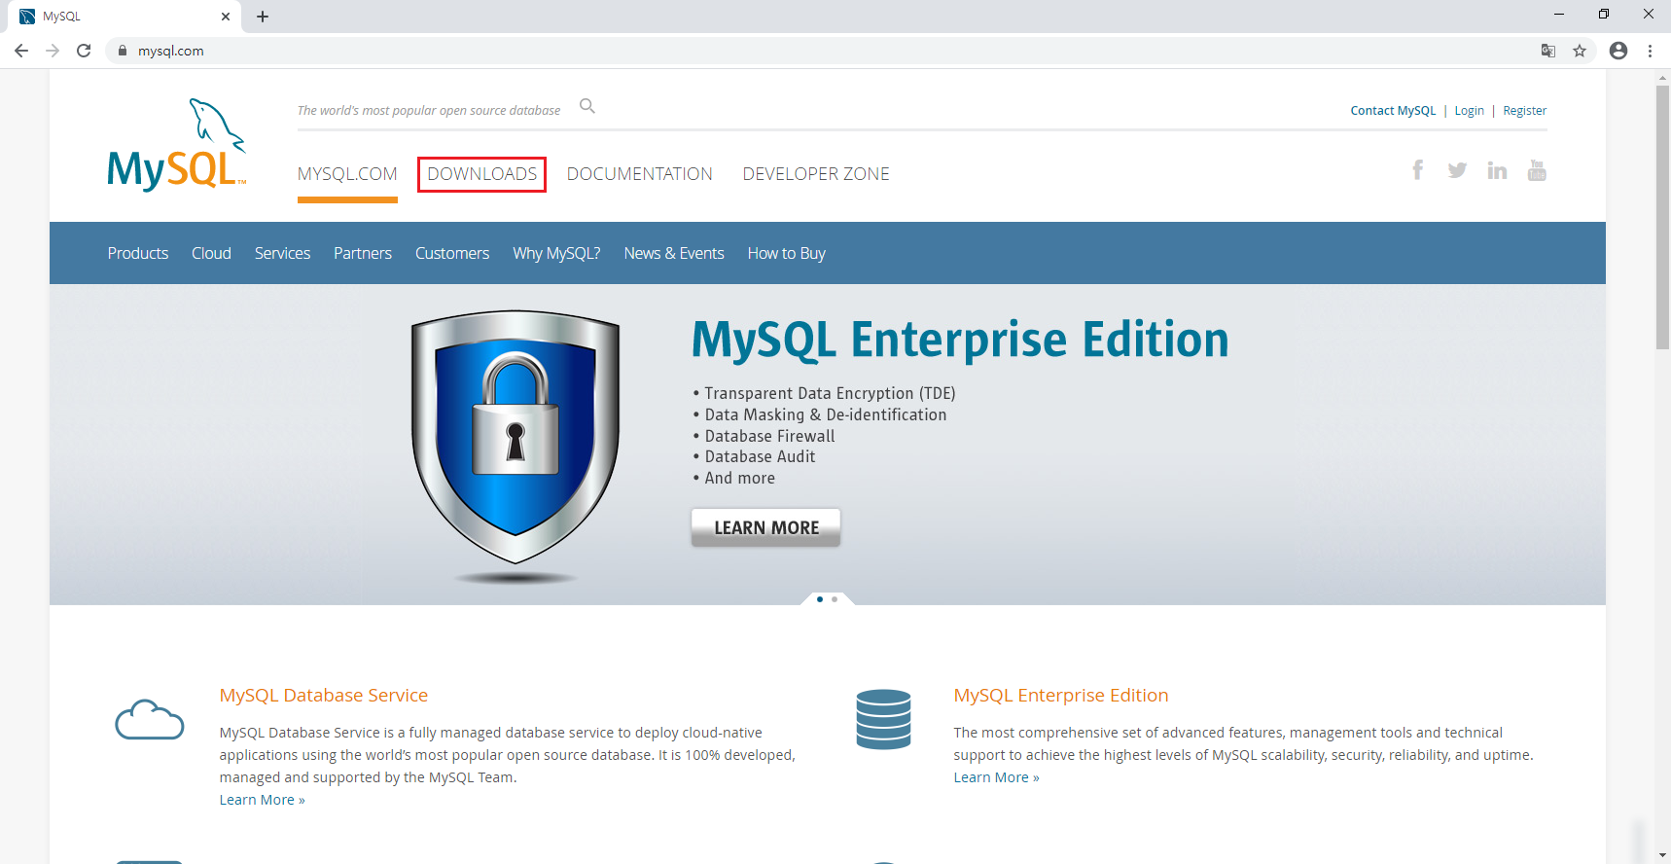Click the site padlock icon in address bar
Image resolution: width=1671 pixels, height=864 pixels.
(123, 51)
